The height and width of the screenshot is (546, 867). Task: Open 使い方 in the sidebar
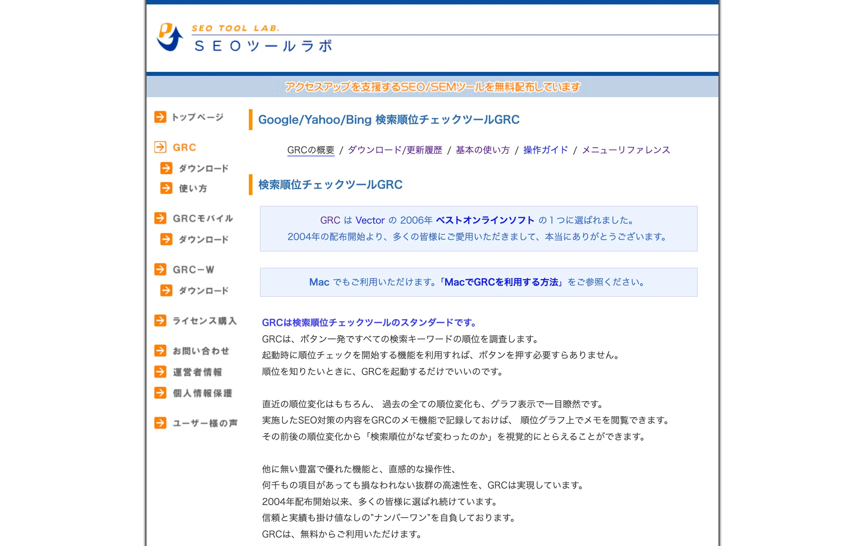193,188
